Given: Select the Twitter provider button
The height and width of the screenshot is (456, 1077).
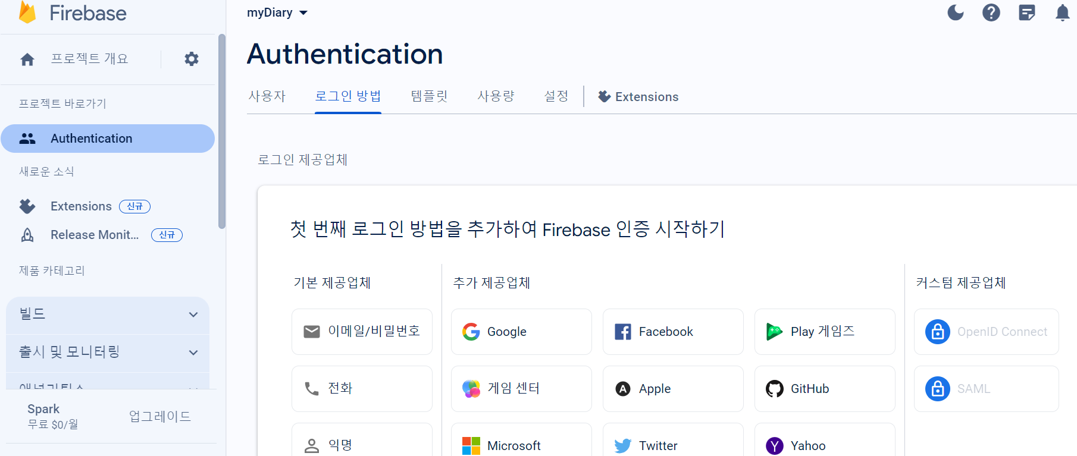Looking at the screenshot, I should (x=673, y=440).
